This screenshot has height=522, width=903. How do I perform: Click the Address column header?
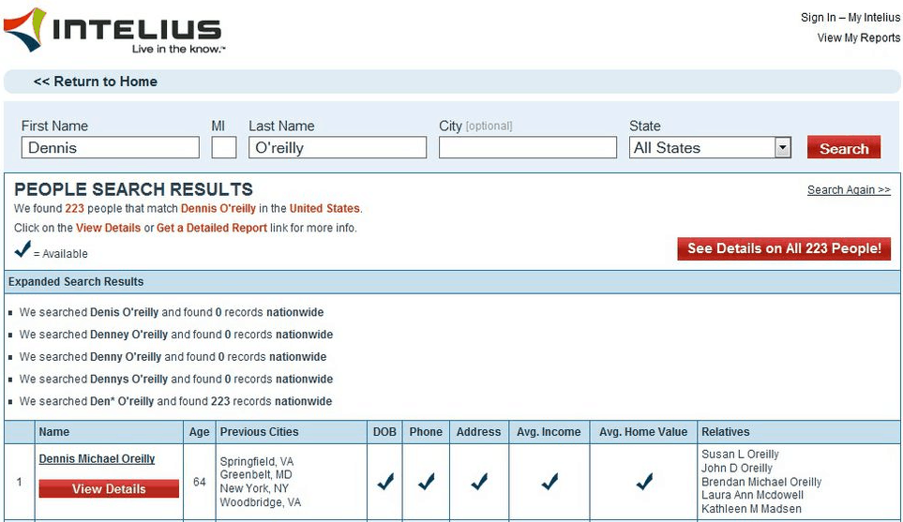(x=478, y=432)
